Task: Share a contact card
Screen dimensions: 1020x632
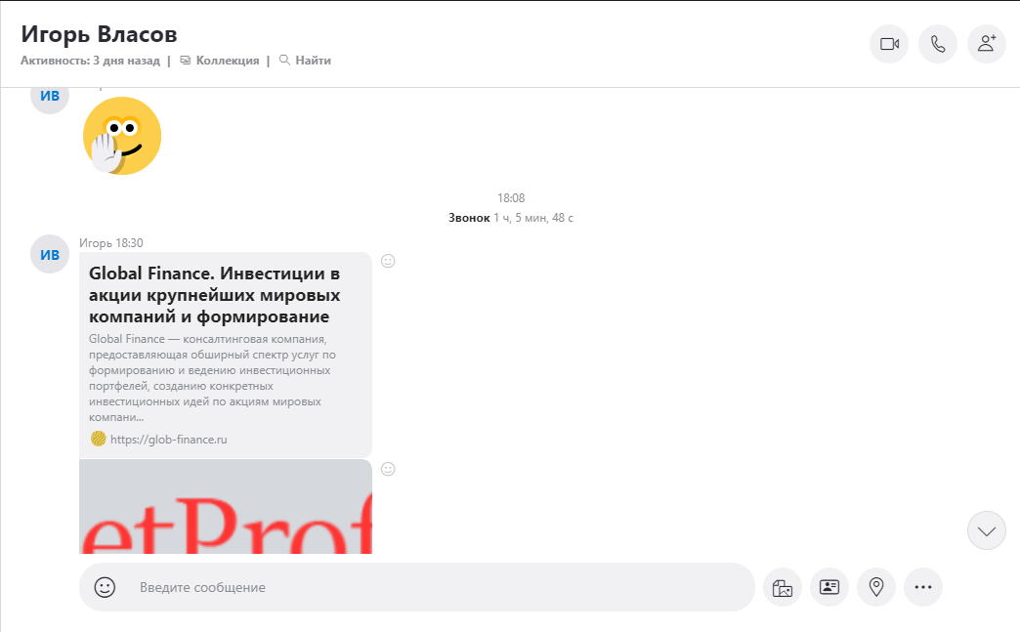Action: [x=829, y=587]
